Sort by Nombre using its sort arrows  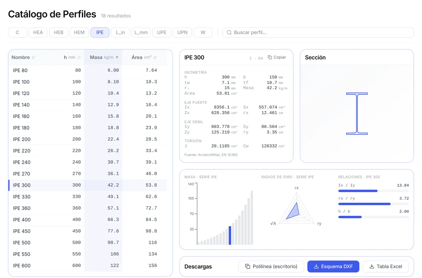tap(33, 57)
